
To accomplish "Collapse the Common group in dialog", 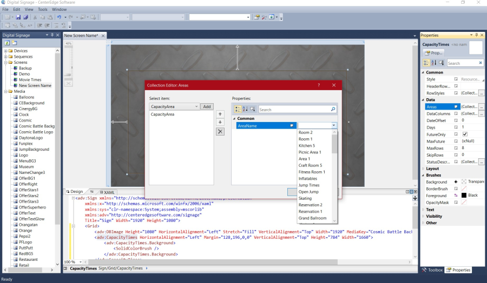I will coord(234,118).
